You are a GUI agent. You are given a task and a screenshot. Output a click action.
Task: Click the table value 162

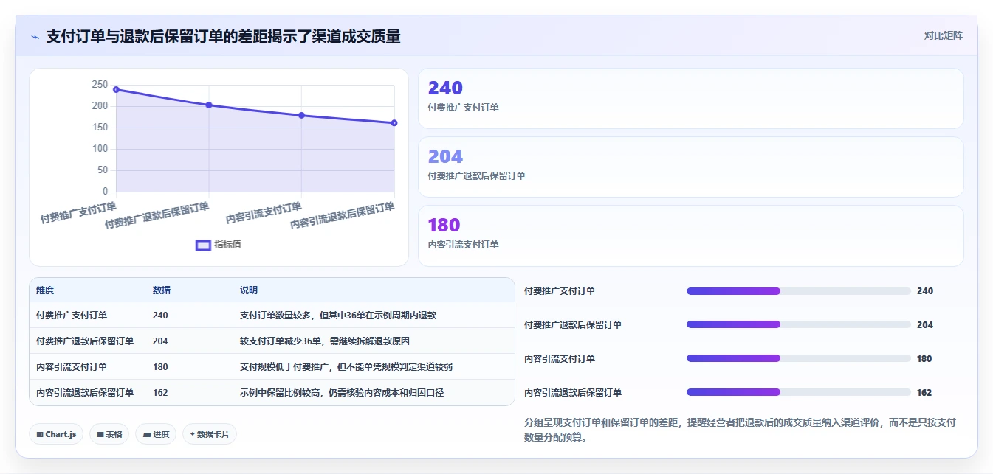click(x=160, y=393)
